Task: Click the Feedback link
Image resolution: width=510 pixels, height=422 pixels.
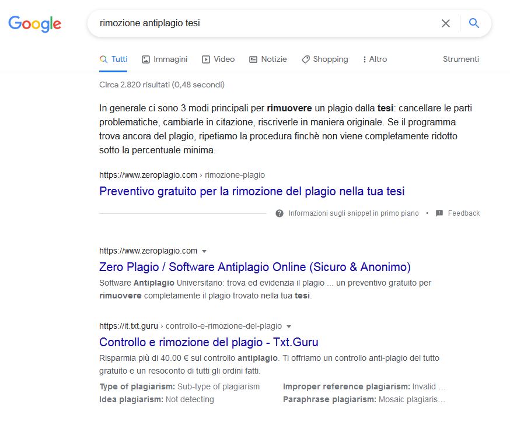Action: [463, 213]
